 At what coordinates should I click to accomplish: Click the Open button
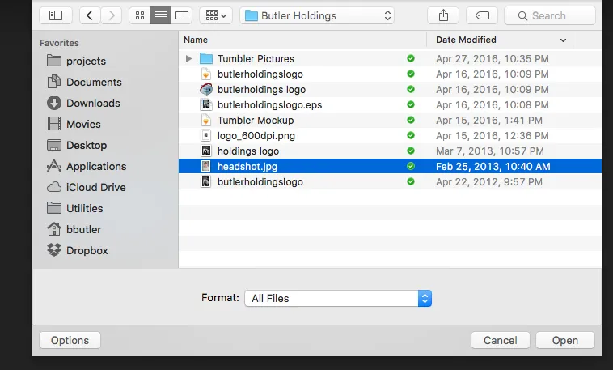[x=565, y=340]
